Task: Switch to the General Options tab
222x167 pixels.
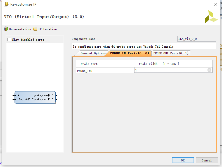Action: (93, 53)
